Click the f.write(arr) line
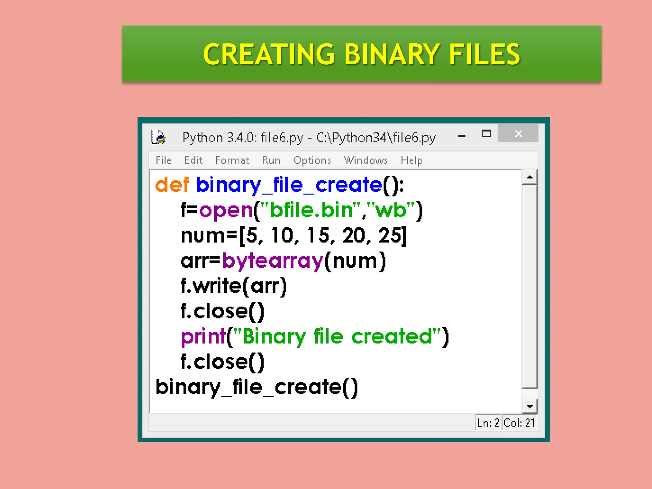This screenshot has width=652, height=489. click(x=234, y=286)
